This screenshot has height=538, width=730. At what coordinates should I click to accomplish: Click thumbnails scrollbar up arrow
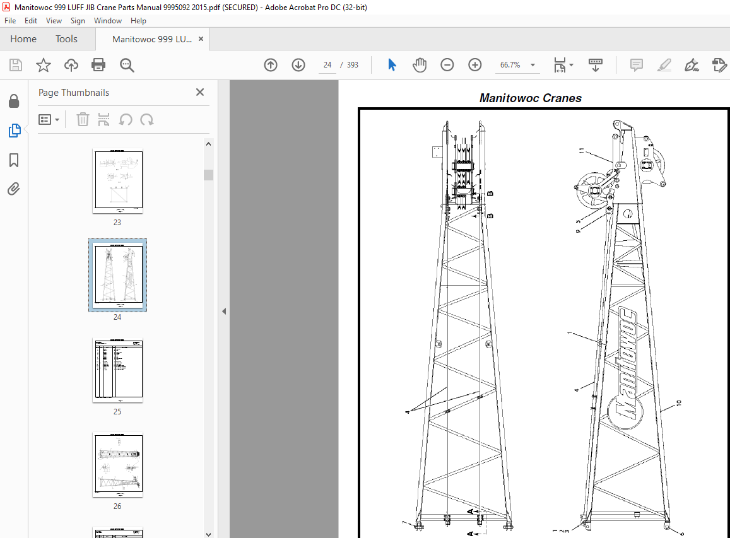tap(209, 144)
